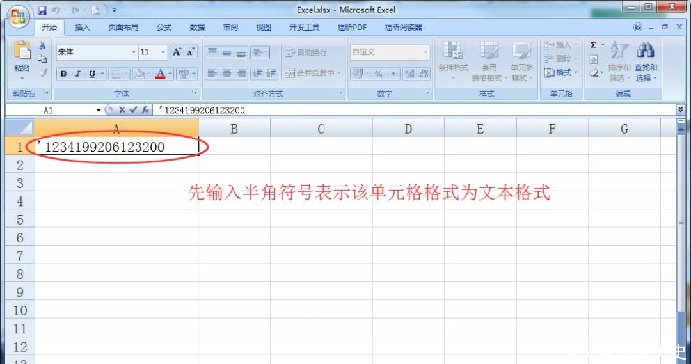Decrease indent

coord(258,73)
